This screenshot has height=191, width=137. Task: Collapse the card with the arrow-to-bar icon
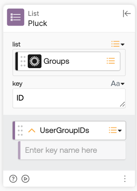tap(127, 13)
